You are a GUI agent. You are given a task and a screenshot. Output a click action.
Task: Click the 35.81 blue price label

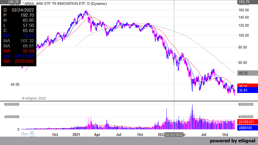coord(247,90)
